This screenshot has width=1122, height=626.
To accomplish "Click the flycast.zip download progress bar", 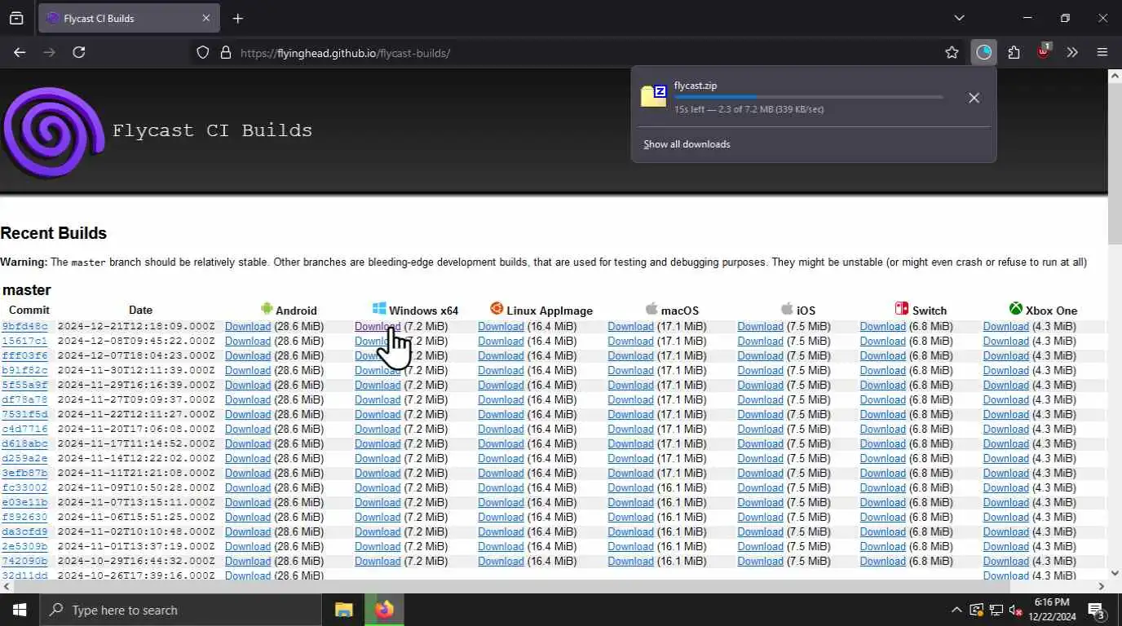I will click(809, 97).
